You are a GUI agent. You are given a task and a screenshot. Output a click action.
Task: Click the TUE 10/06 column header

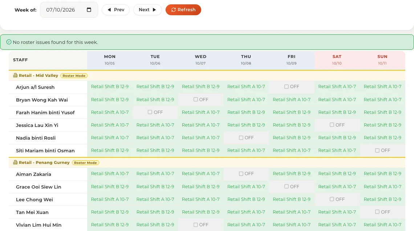[x=155, y=60]
